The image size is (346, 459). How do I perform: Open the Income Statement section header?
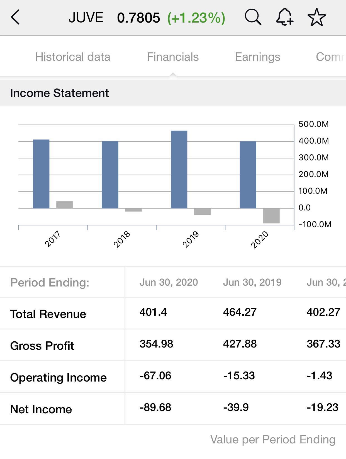[59, 93]
